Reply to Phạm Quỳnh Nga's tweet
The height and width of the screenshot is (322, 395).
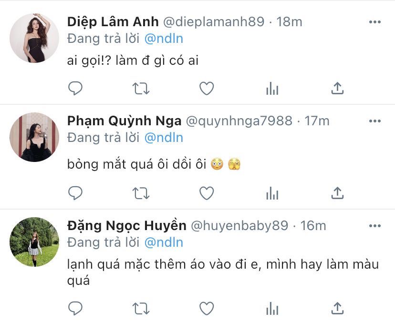tap(75, 193)
